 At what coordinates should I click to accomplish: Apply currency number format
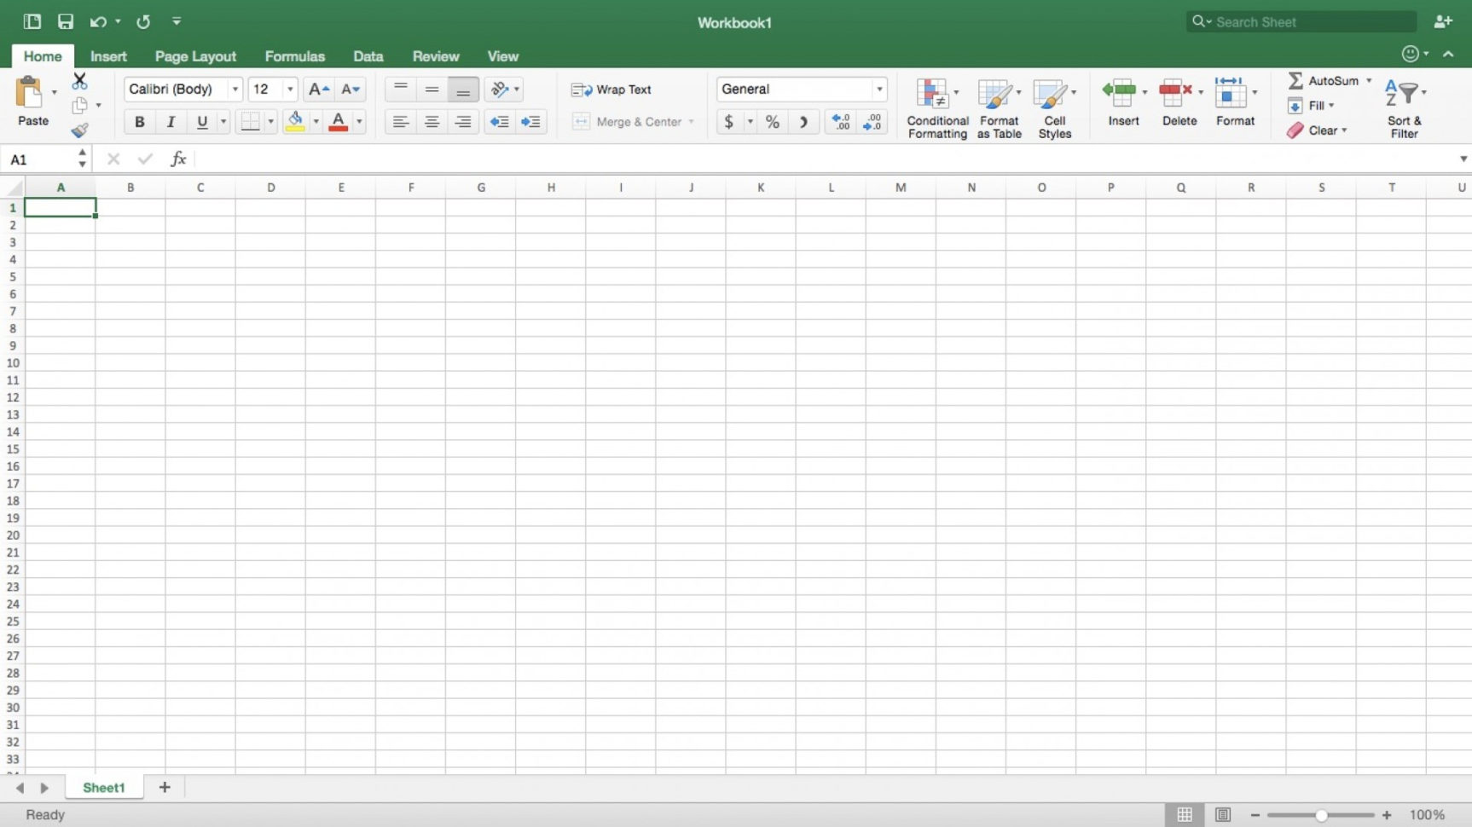[729, 121]
